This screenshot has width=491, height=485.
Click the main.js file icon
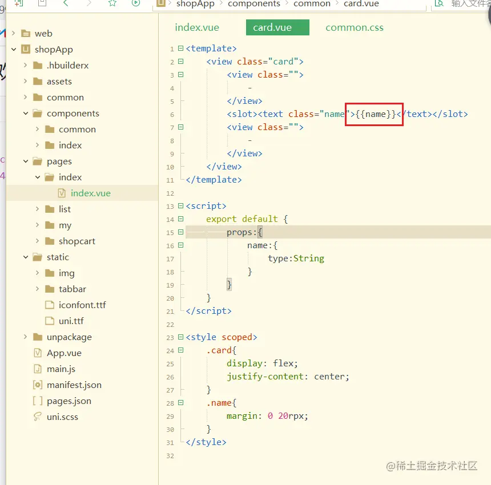(x=38, y=369)
